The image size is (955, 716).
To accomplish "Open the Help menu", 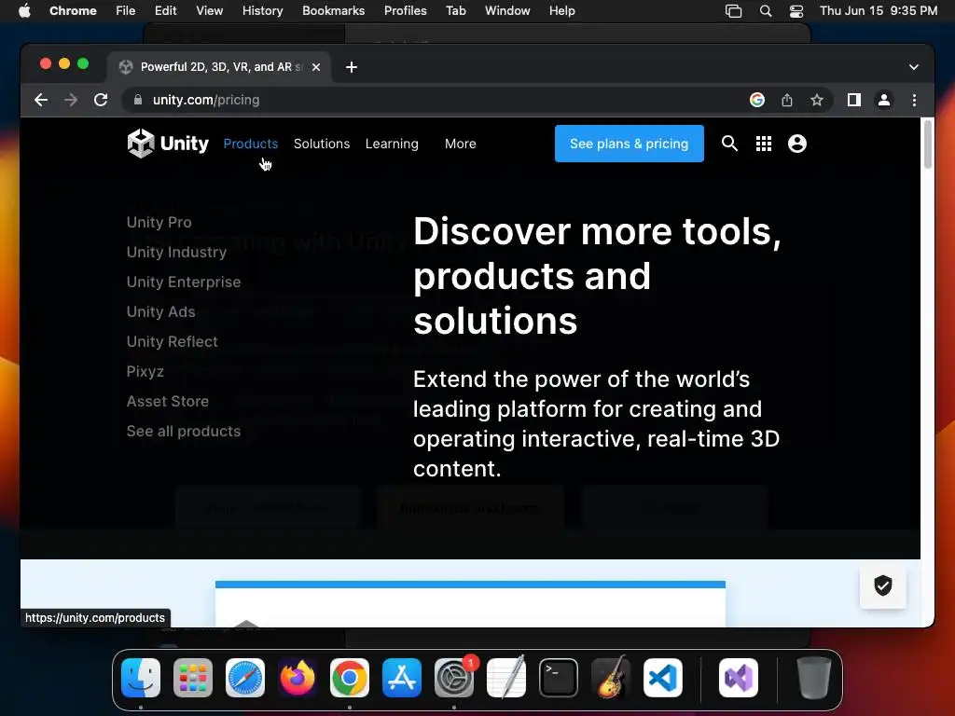I will click(561, 10).
